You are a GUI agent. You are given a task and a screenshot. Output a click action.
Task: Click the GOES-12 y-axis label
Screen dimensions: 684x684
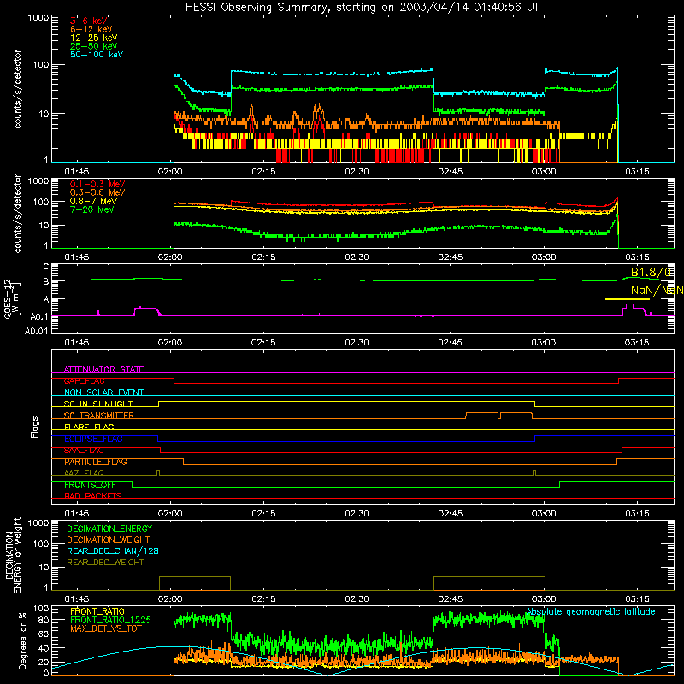10,299
